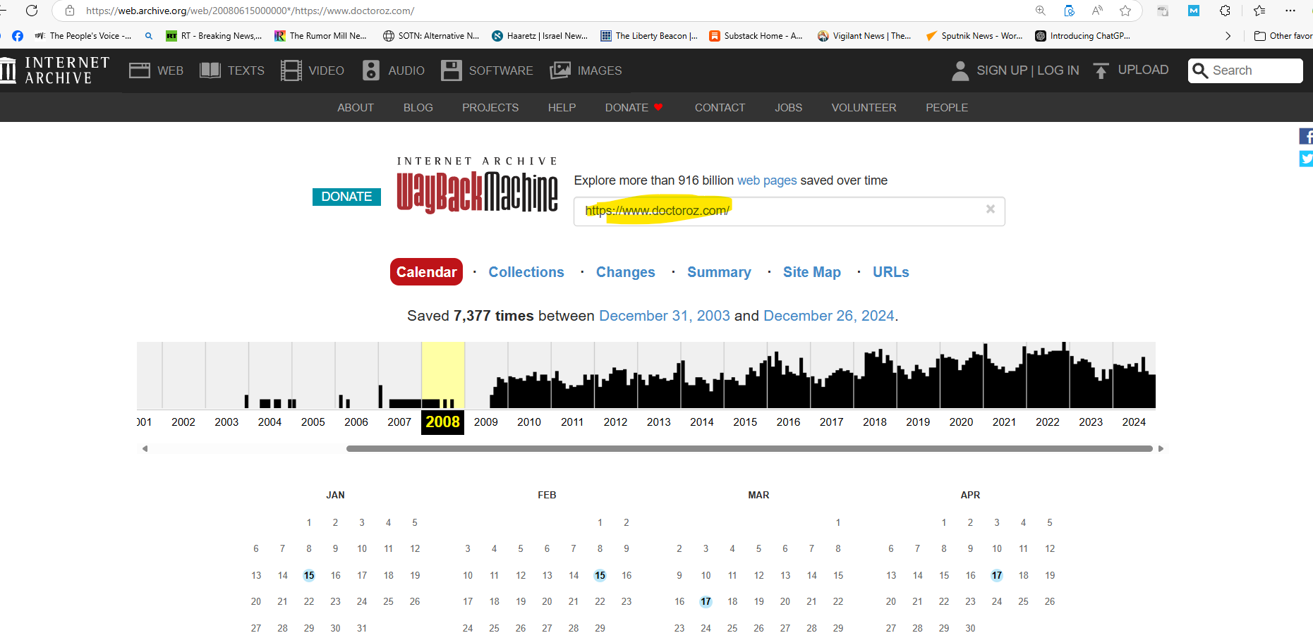Image resolution: width=1313 pixels, height=633 pixels.
Task: Switch to the Site Map tab
Action: click(x=812, y=272)
